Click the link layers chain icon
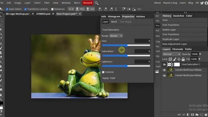This screenshot has width=208, height=117. click(x=179, y=115)
